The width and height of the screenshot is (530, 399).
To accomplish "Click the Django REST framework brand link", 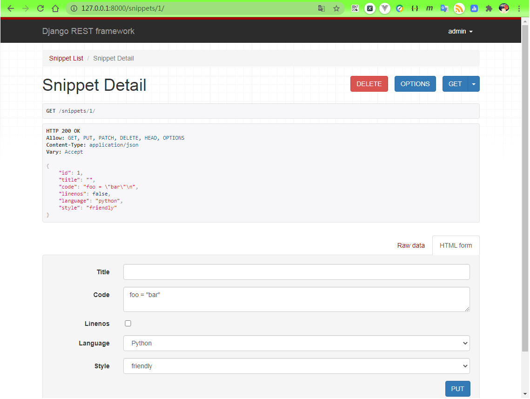I will (88, 31).
